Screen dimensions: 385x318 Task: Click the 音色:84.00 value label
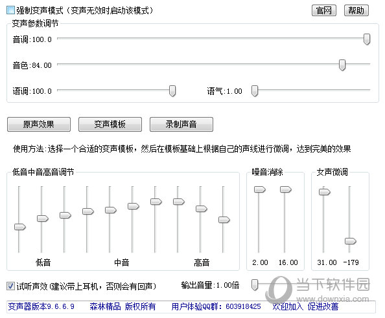[x=32, y=65]
